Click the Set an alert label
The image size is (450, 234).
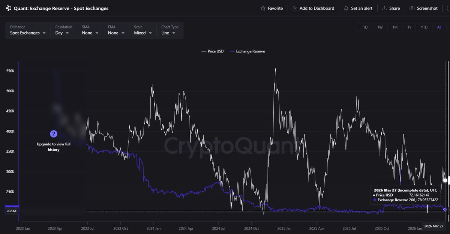(362, 8)
